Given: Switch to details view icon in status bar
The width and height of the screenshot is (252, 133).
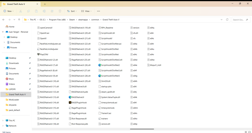Looking at the screenshot, I should pyautogui.click(x=246, y=132).
